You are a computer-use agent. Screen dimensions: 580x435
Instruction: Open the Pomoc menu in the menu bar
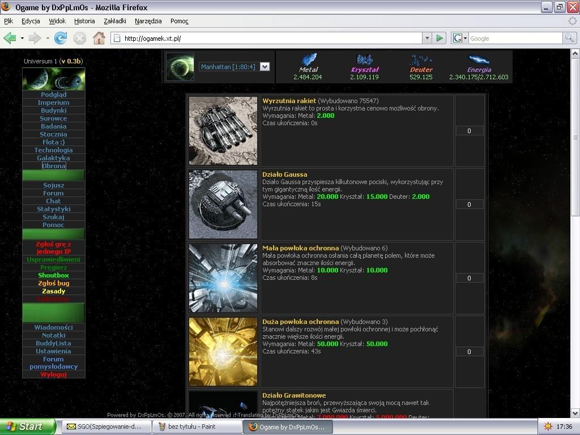[180, 21]
